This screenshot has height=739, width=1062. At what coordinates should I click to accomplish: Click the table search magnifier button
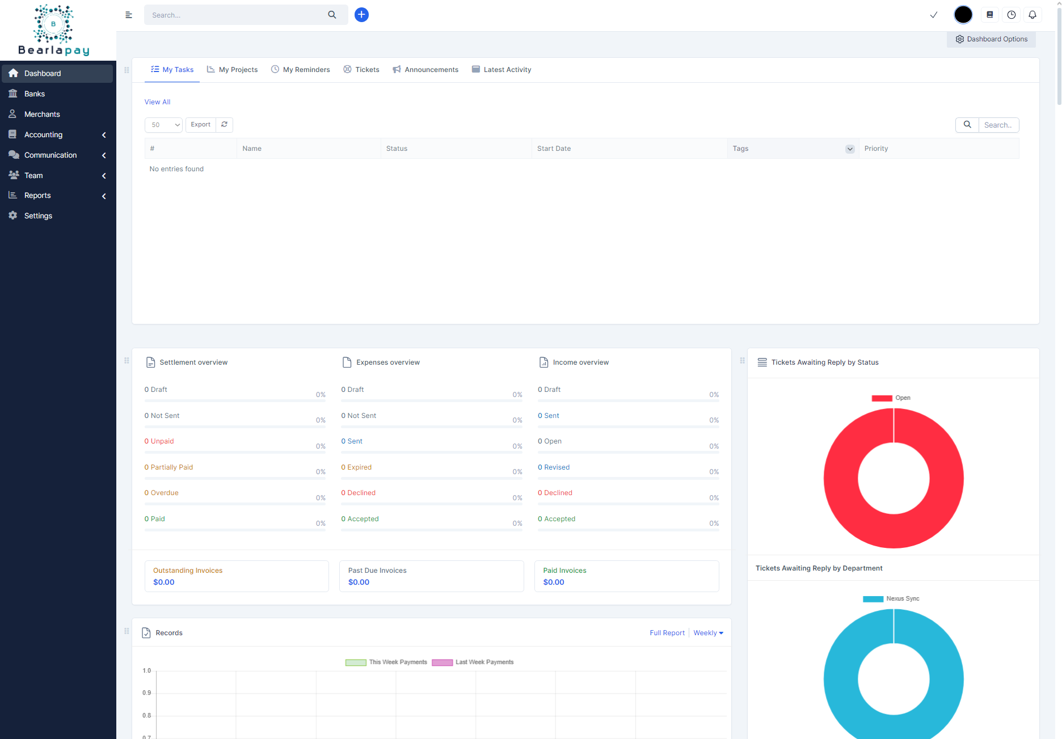[967, 125]
